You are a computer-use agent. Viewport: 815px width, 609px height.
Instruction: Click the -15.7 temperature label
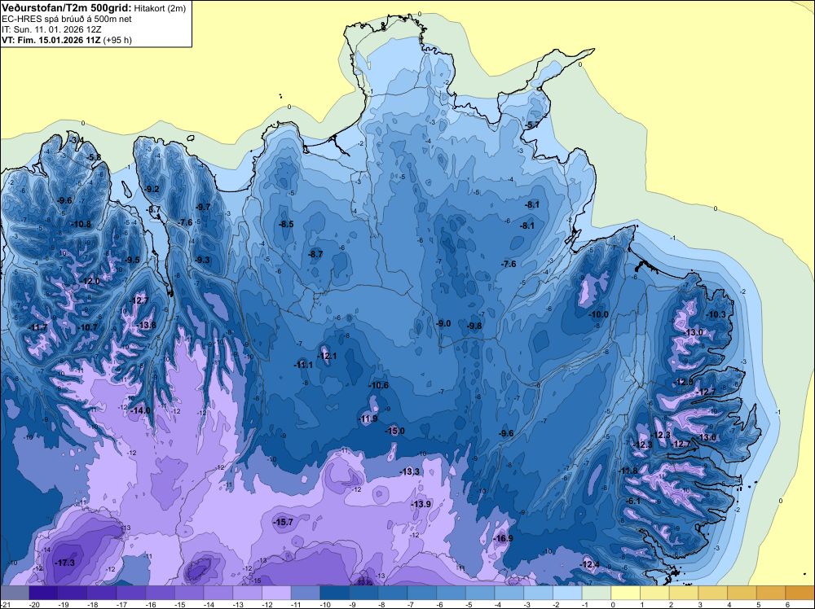pyautogui.click(x=284, y=523)
